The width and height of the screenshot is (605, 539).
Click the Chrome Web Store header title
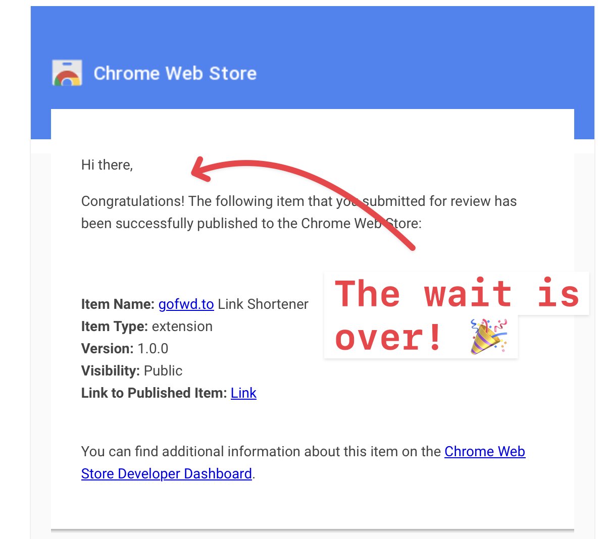(175, 74)
